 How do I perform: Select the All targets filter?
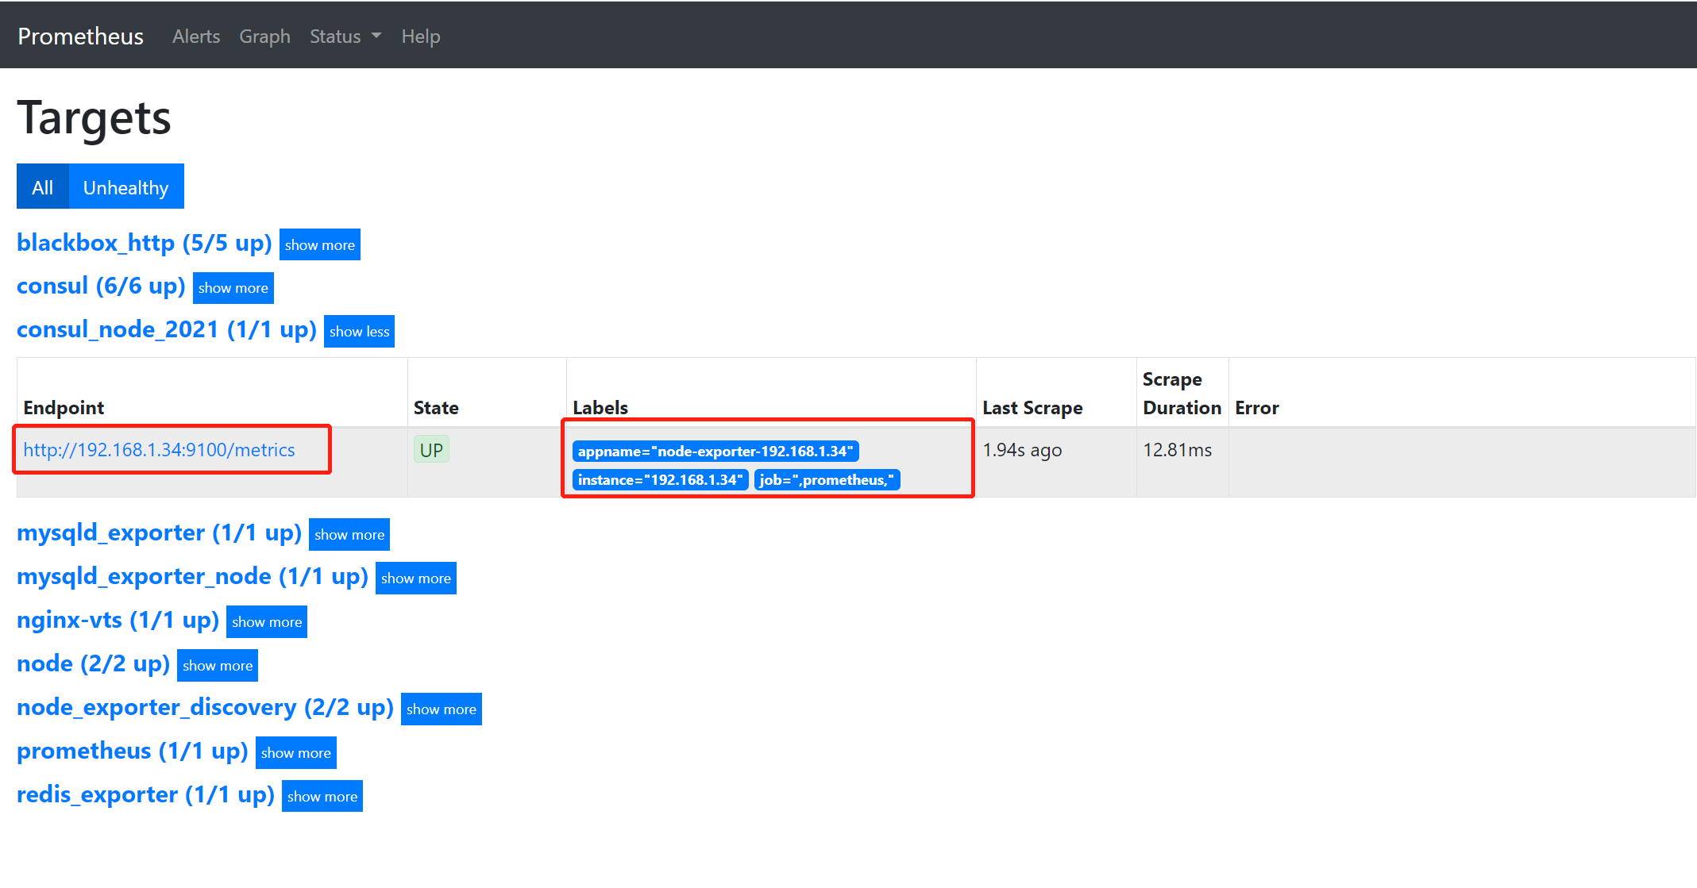(x=43, y=186)
